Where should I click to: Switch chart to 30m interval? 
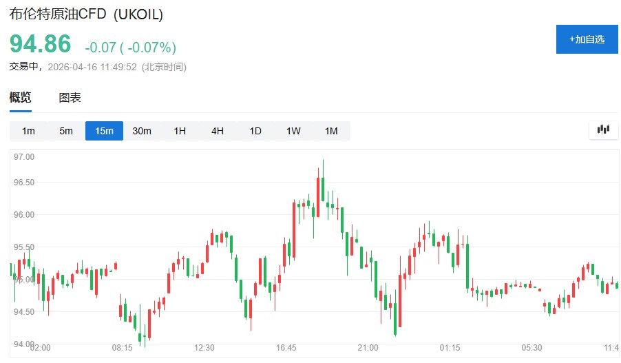click(x=142, y=131)
